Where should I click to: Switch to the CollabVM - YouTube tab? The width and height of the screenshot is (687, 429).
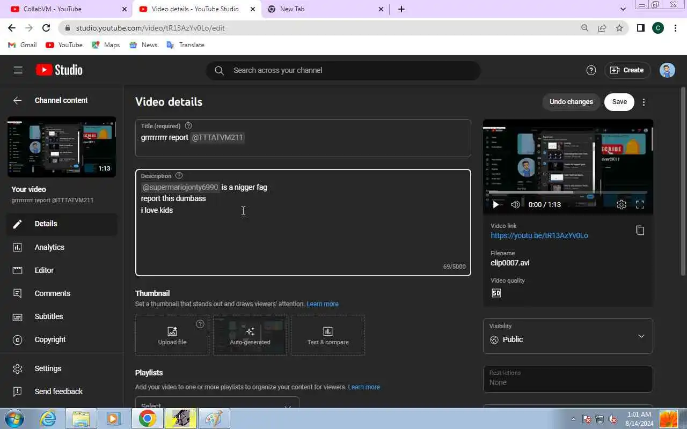(x=67, y=9)
